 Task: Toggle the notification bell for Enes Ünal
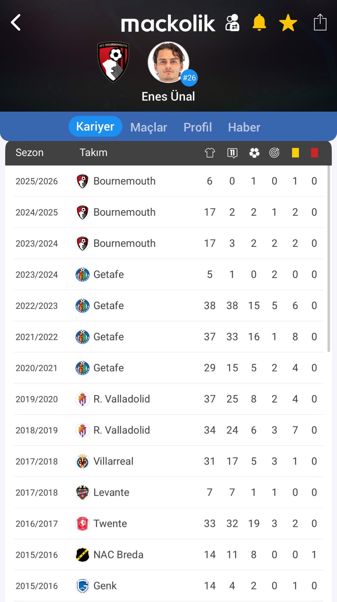click(259, 23)
